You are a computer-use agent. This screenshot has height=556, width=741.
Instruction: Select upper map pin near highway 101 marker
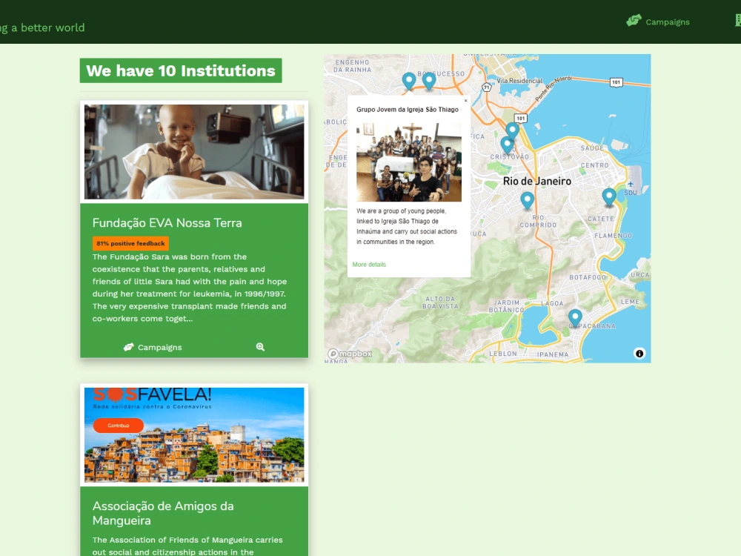[x=512, y=131]
